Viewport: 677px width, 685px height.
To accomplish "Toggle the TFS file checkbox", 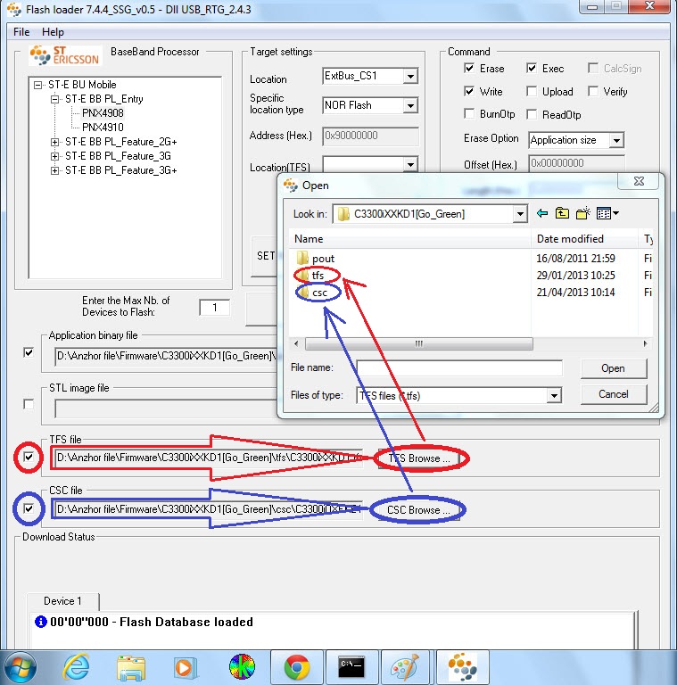I will (29, 458).
